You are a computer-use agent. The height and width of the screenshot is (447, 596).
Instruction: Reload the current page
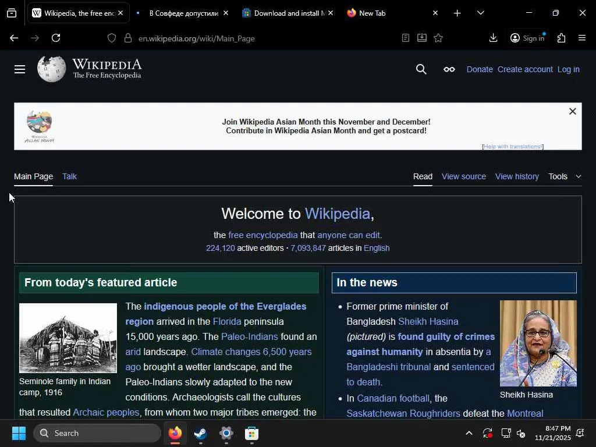[56, 38]
